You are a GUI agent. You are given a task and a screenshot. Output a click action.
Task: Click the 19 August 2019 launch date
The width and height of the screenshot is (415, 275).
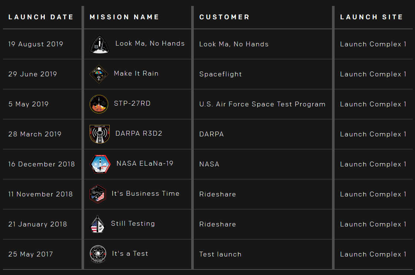coord(36,44)
